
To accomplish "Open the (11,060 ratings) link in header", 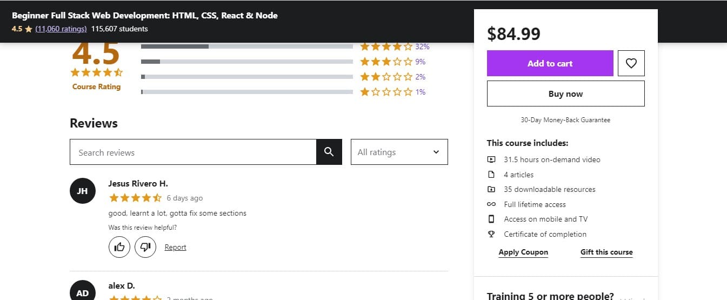I will (x=61, y=29).
